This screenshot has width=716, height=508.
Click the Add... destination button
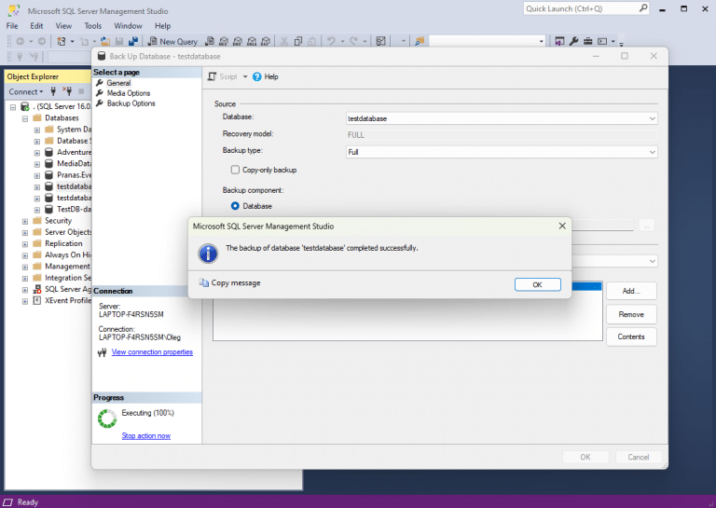[631, 291]
